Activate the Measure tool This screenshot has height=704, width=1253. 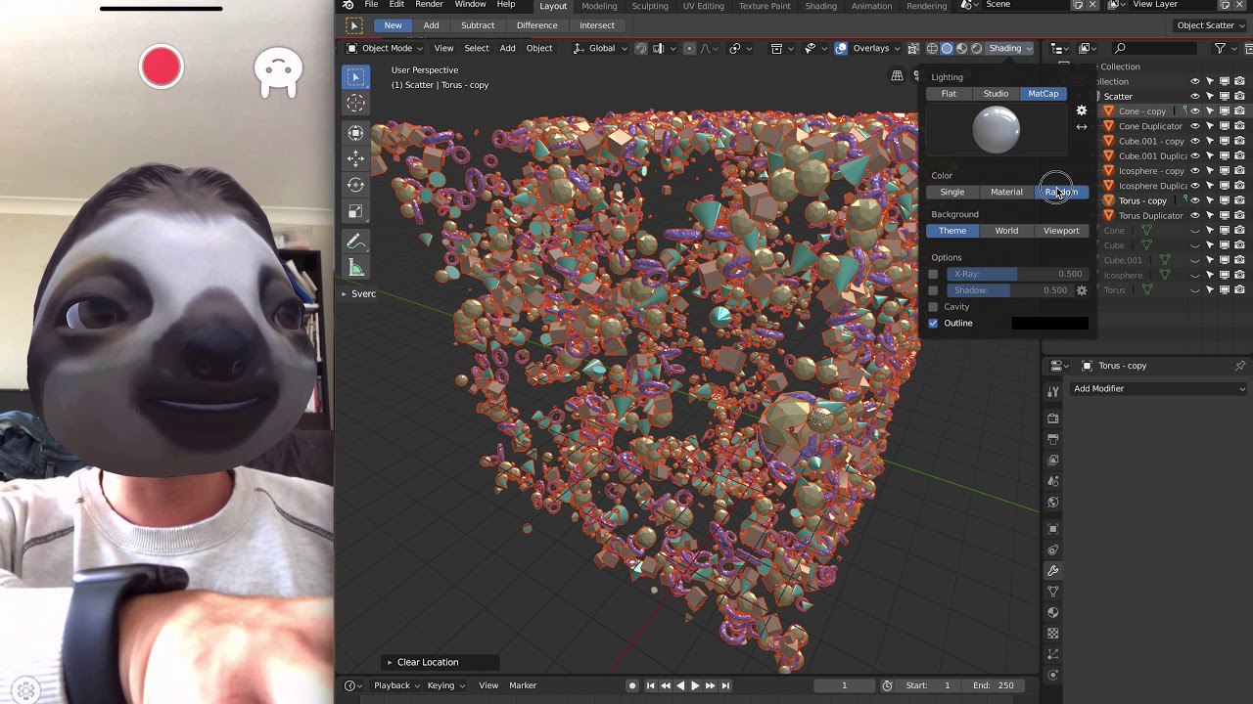tap(355, 269)
